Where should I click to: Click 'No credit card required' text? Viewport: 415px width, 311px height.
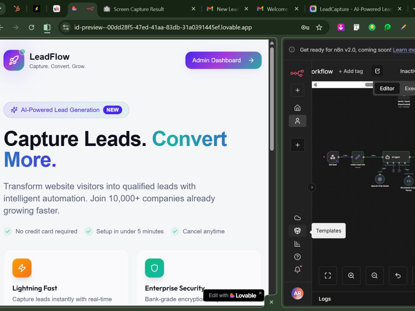(x=46, y=231)
